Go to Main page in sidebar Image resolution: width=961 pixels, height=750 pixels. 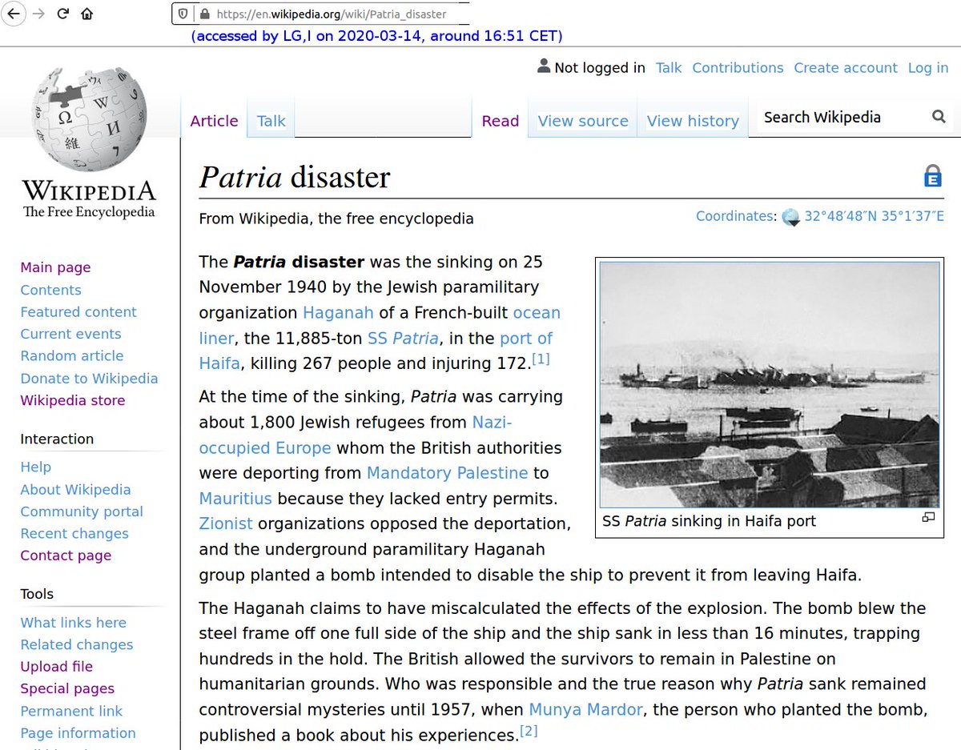click(55, 267)
